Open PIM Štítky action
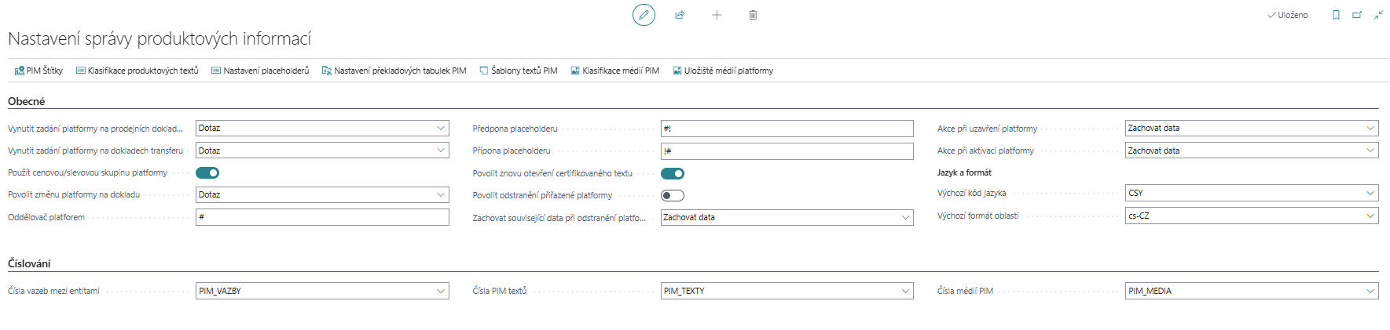This screenshot has height=330, width=1390. point(39,71)
